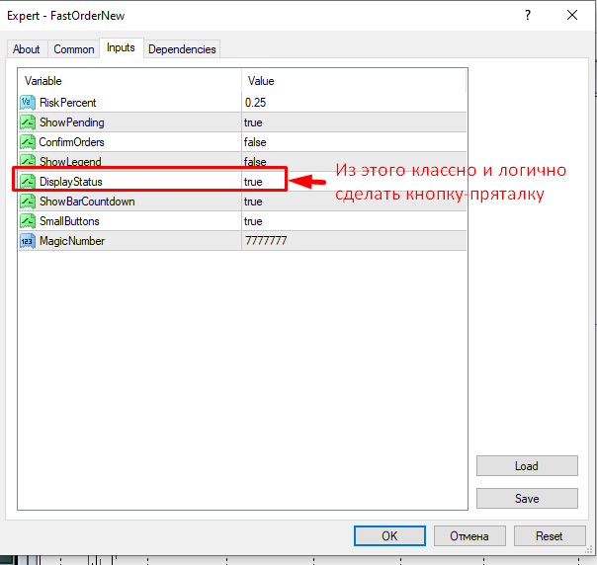
Task: Select the ShowLegend variable name
Action: coord(70,161)
